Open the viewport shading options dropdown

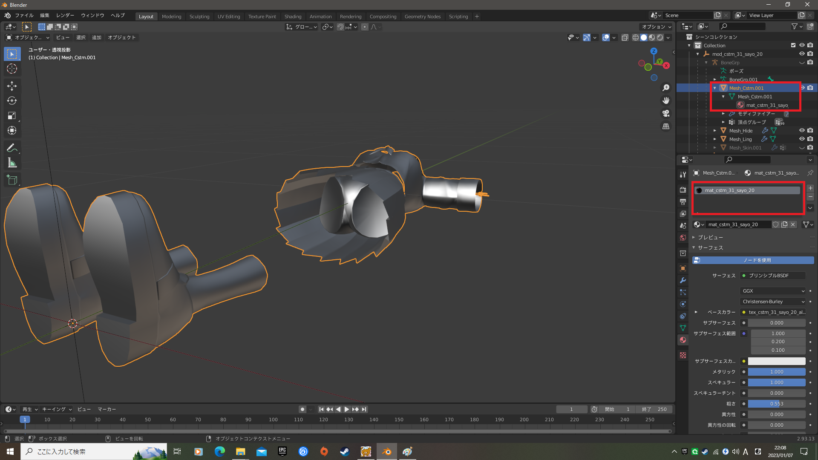(668, 37)
